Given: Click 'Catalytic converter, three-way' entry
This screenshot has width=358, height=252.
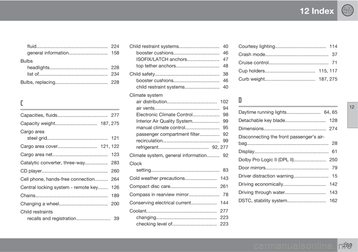Looking at the screenshot, I should (70, 163).
